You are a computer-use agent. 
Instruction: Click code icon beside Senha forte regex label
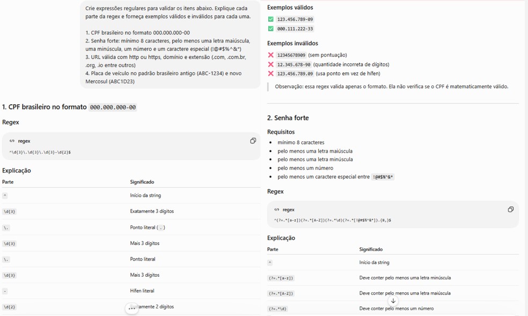tap(277, 210)
